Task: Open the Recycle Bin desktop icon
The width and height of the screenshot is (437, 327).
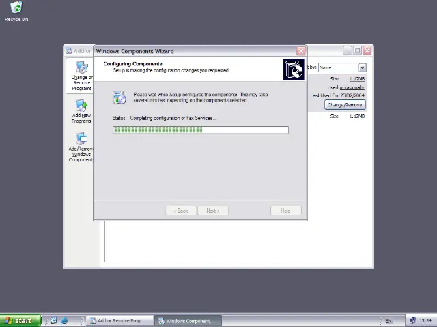Action: click(x=16, y=11)
